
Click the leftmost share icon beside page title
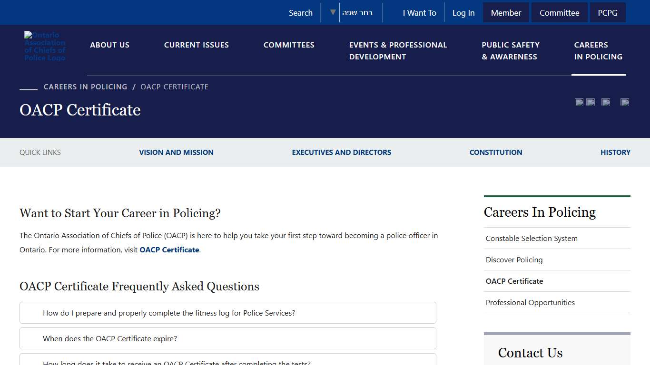click(x=579, y=102)
